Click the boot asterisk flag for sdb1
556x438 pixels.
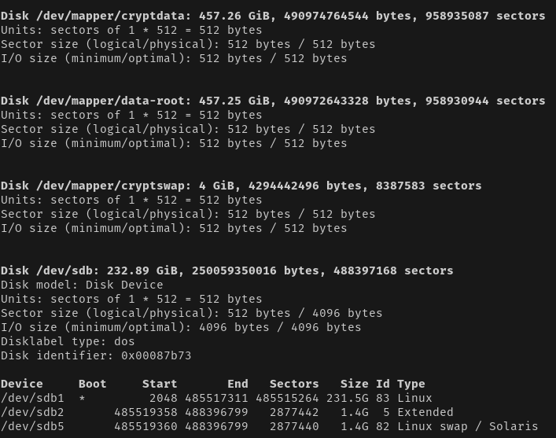pyautogui.click(x=82, y=399)
